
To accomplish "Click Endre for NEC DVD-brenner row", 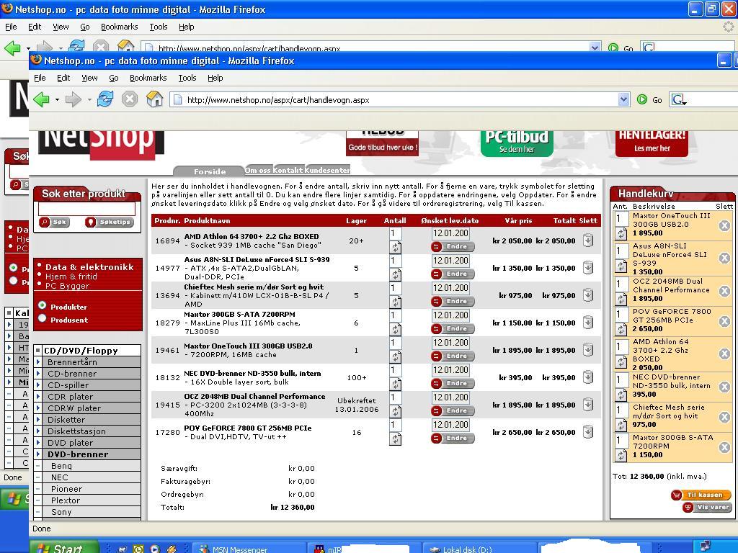I will point(453,383).
